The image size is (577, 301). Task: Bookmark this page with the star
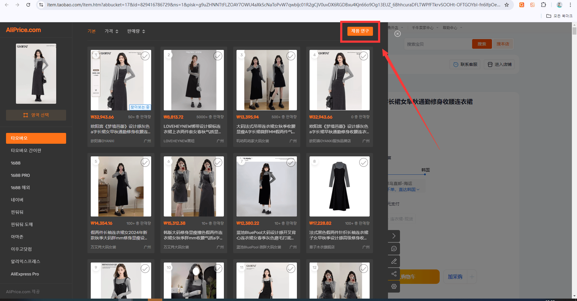507,5
